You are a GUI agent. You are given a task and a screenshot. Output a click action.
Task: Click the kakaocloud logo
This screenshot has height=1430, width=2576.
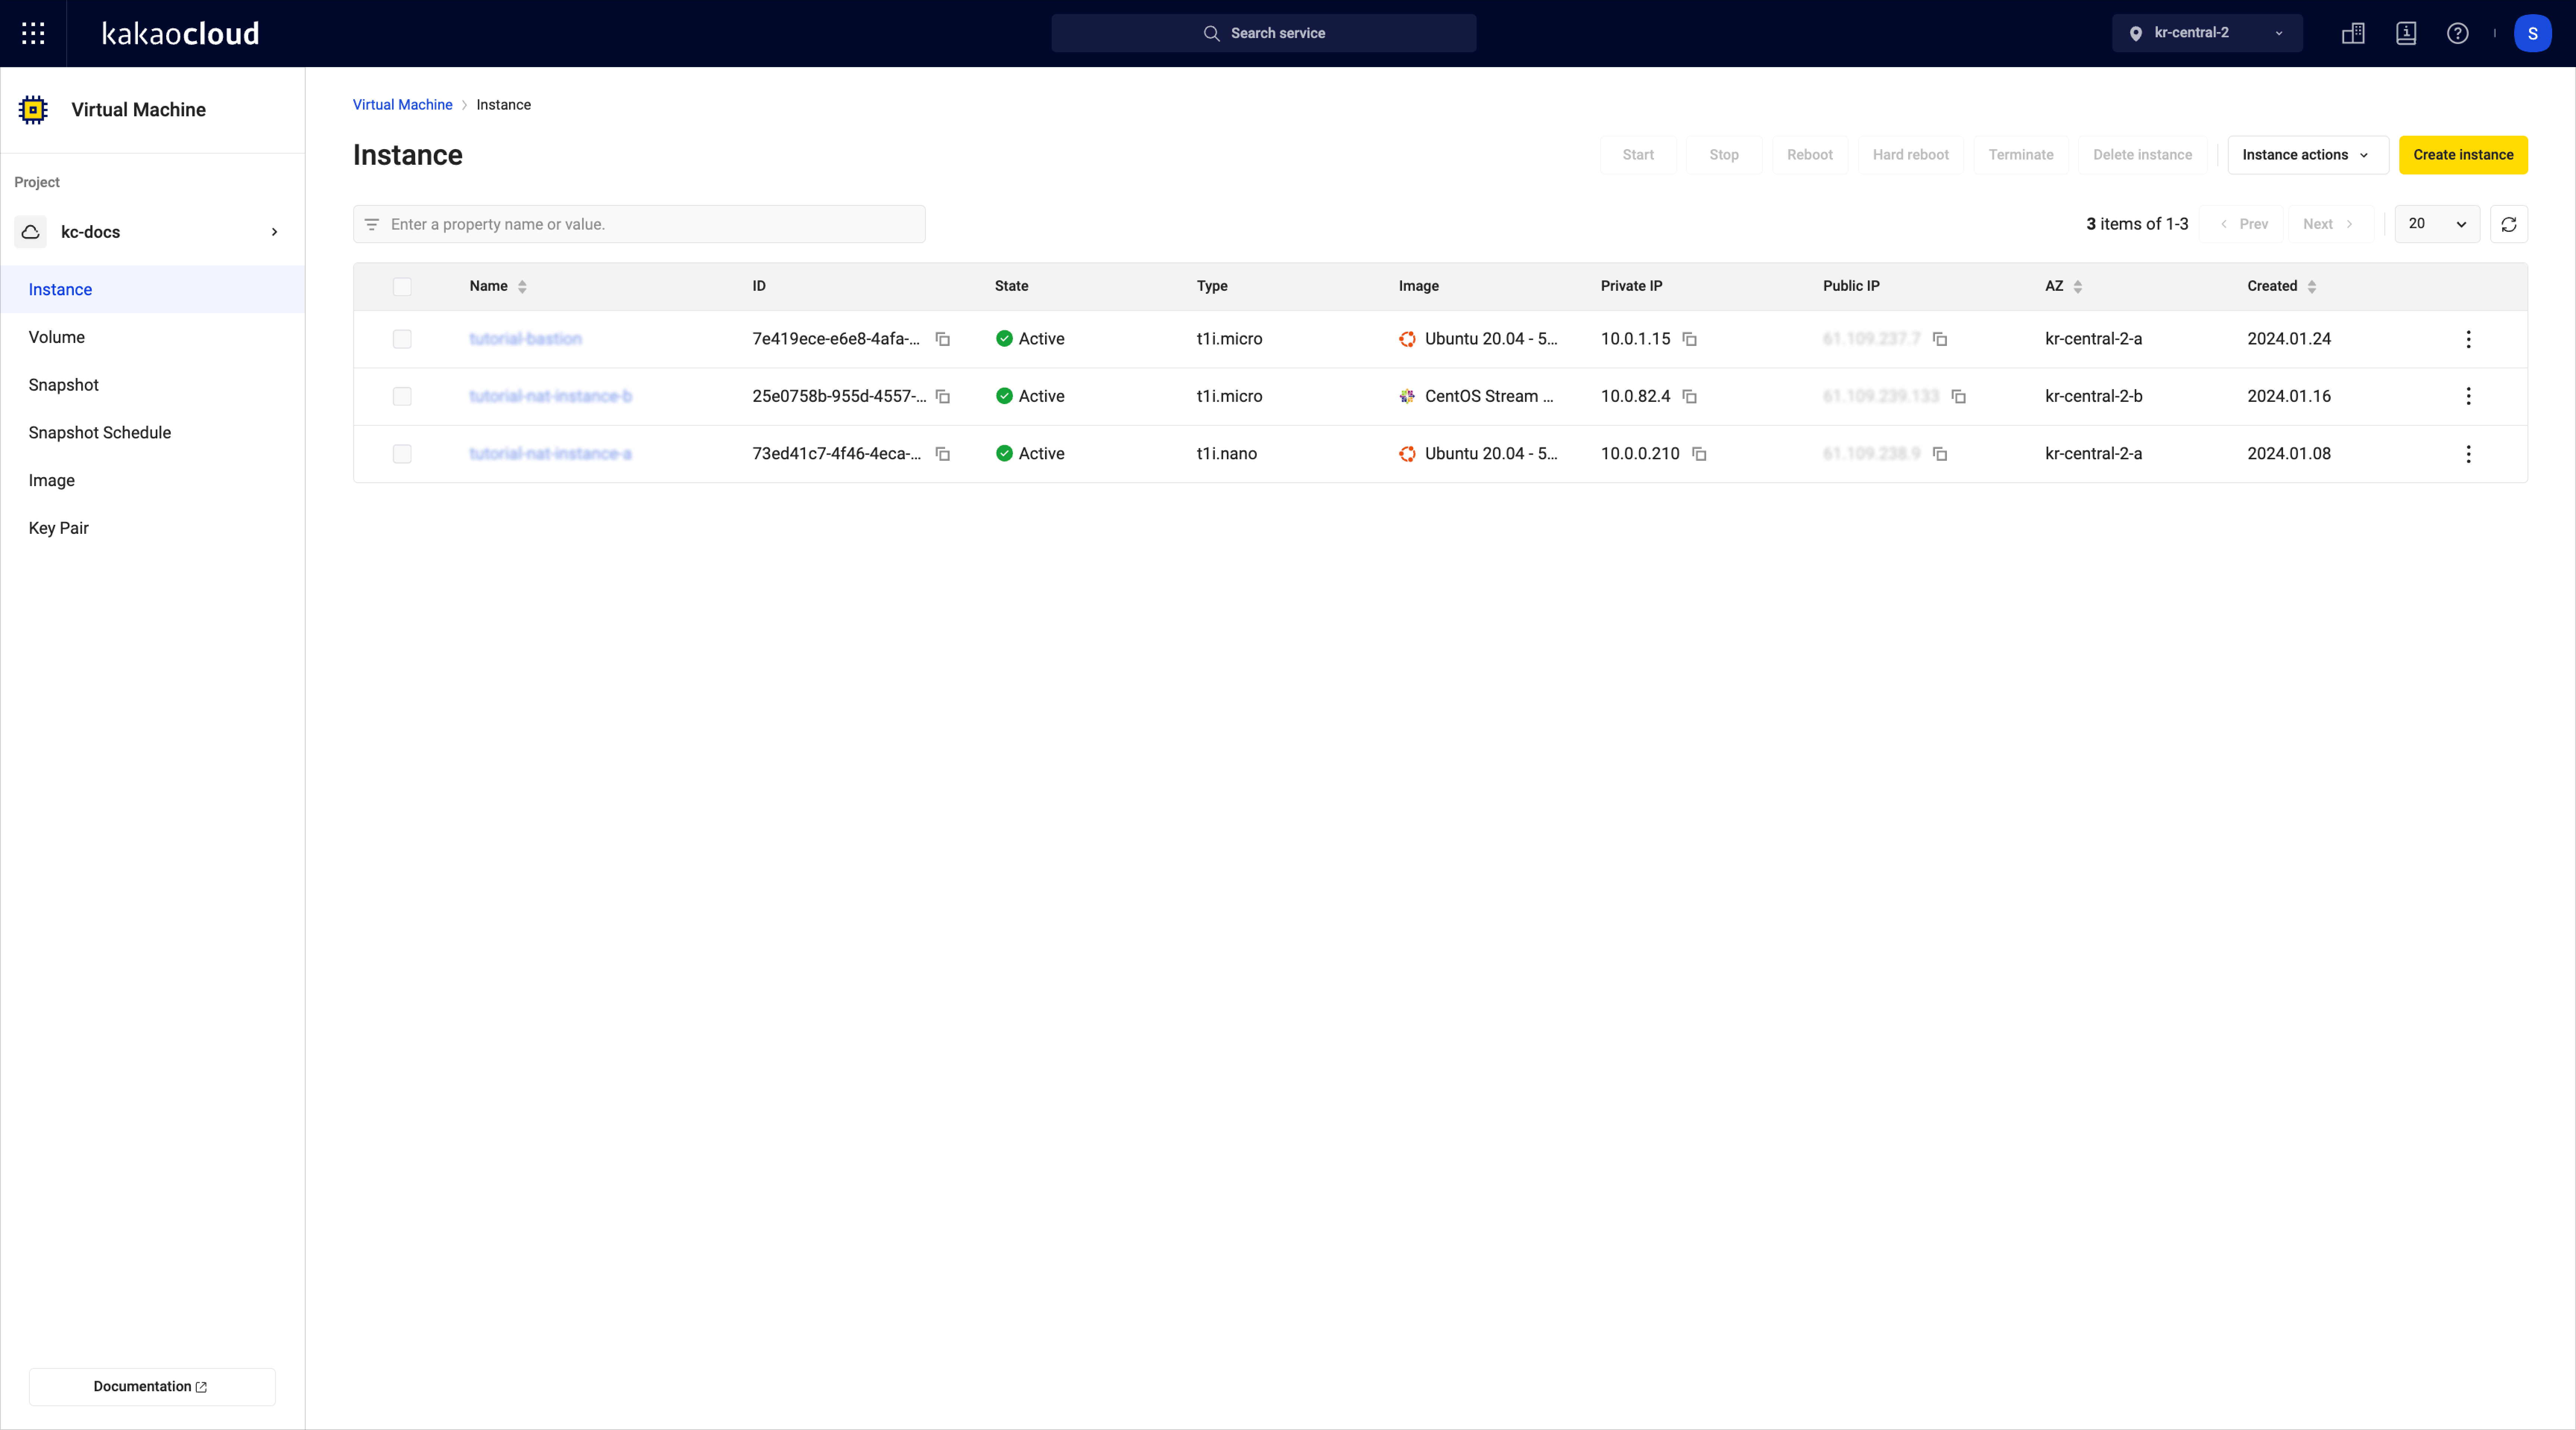point(181,33)
